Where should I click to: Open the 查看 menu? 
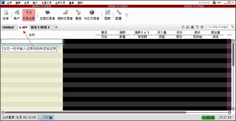pyautogui.click(x=71, y=3)
